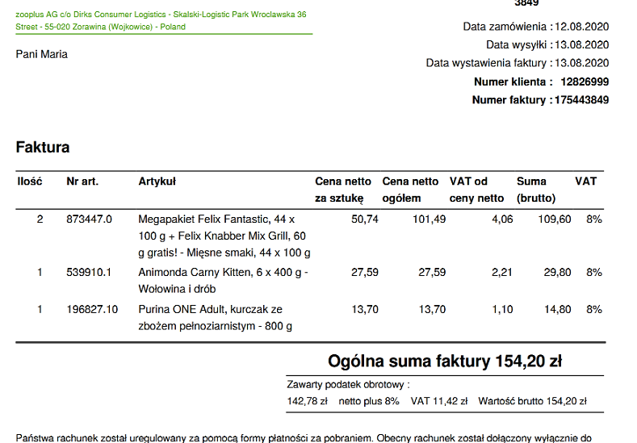Click the Purina ONE Adult description
The height and width of the screenshot is (443, 637).
[216, 318]
